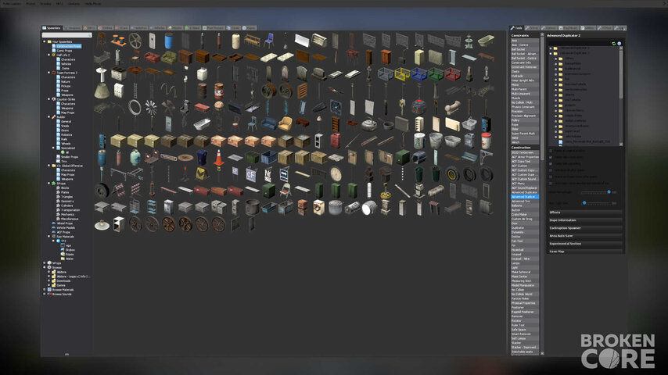Spawn the orange traffic cone prop
668x375 pixels.
(218, 158)
